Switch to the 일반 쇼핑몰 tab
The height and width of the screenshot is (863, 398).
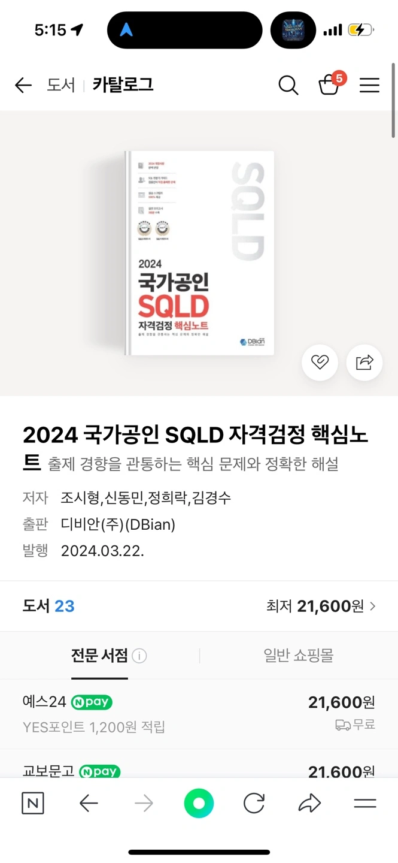point(298,655)
